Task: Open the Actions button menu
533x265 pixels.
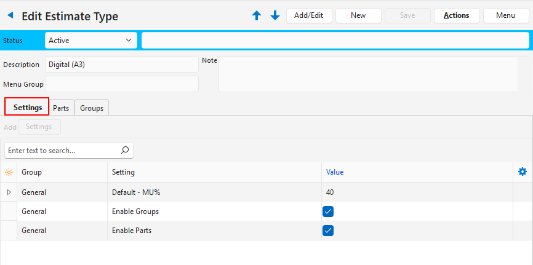Action: pos(456,15)
